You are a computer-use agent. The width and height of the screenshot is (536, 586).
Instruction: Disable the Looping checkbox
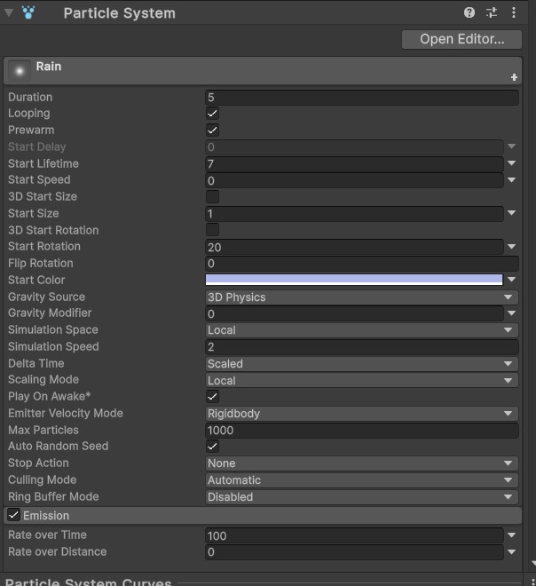coord(212,114)
